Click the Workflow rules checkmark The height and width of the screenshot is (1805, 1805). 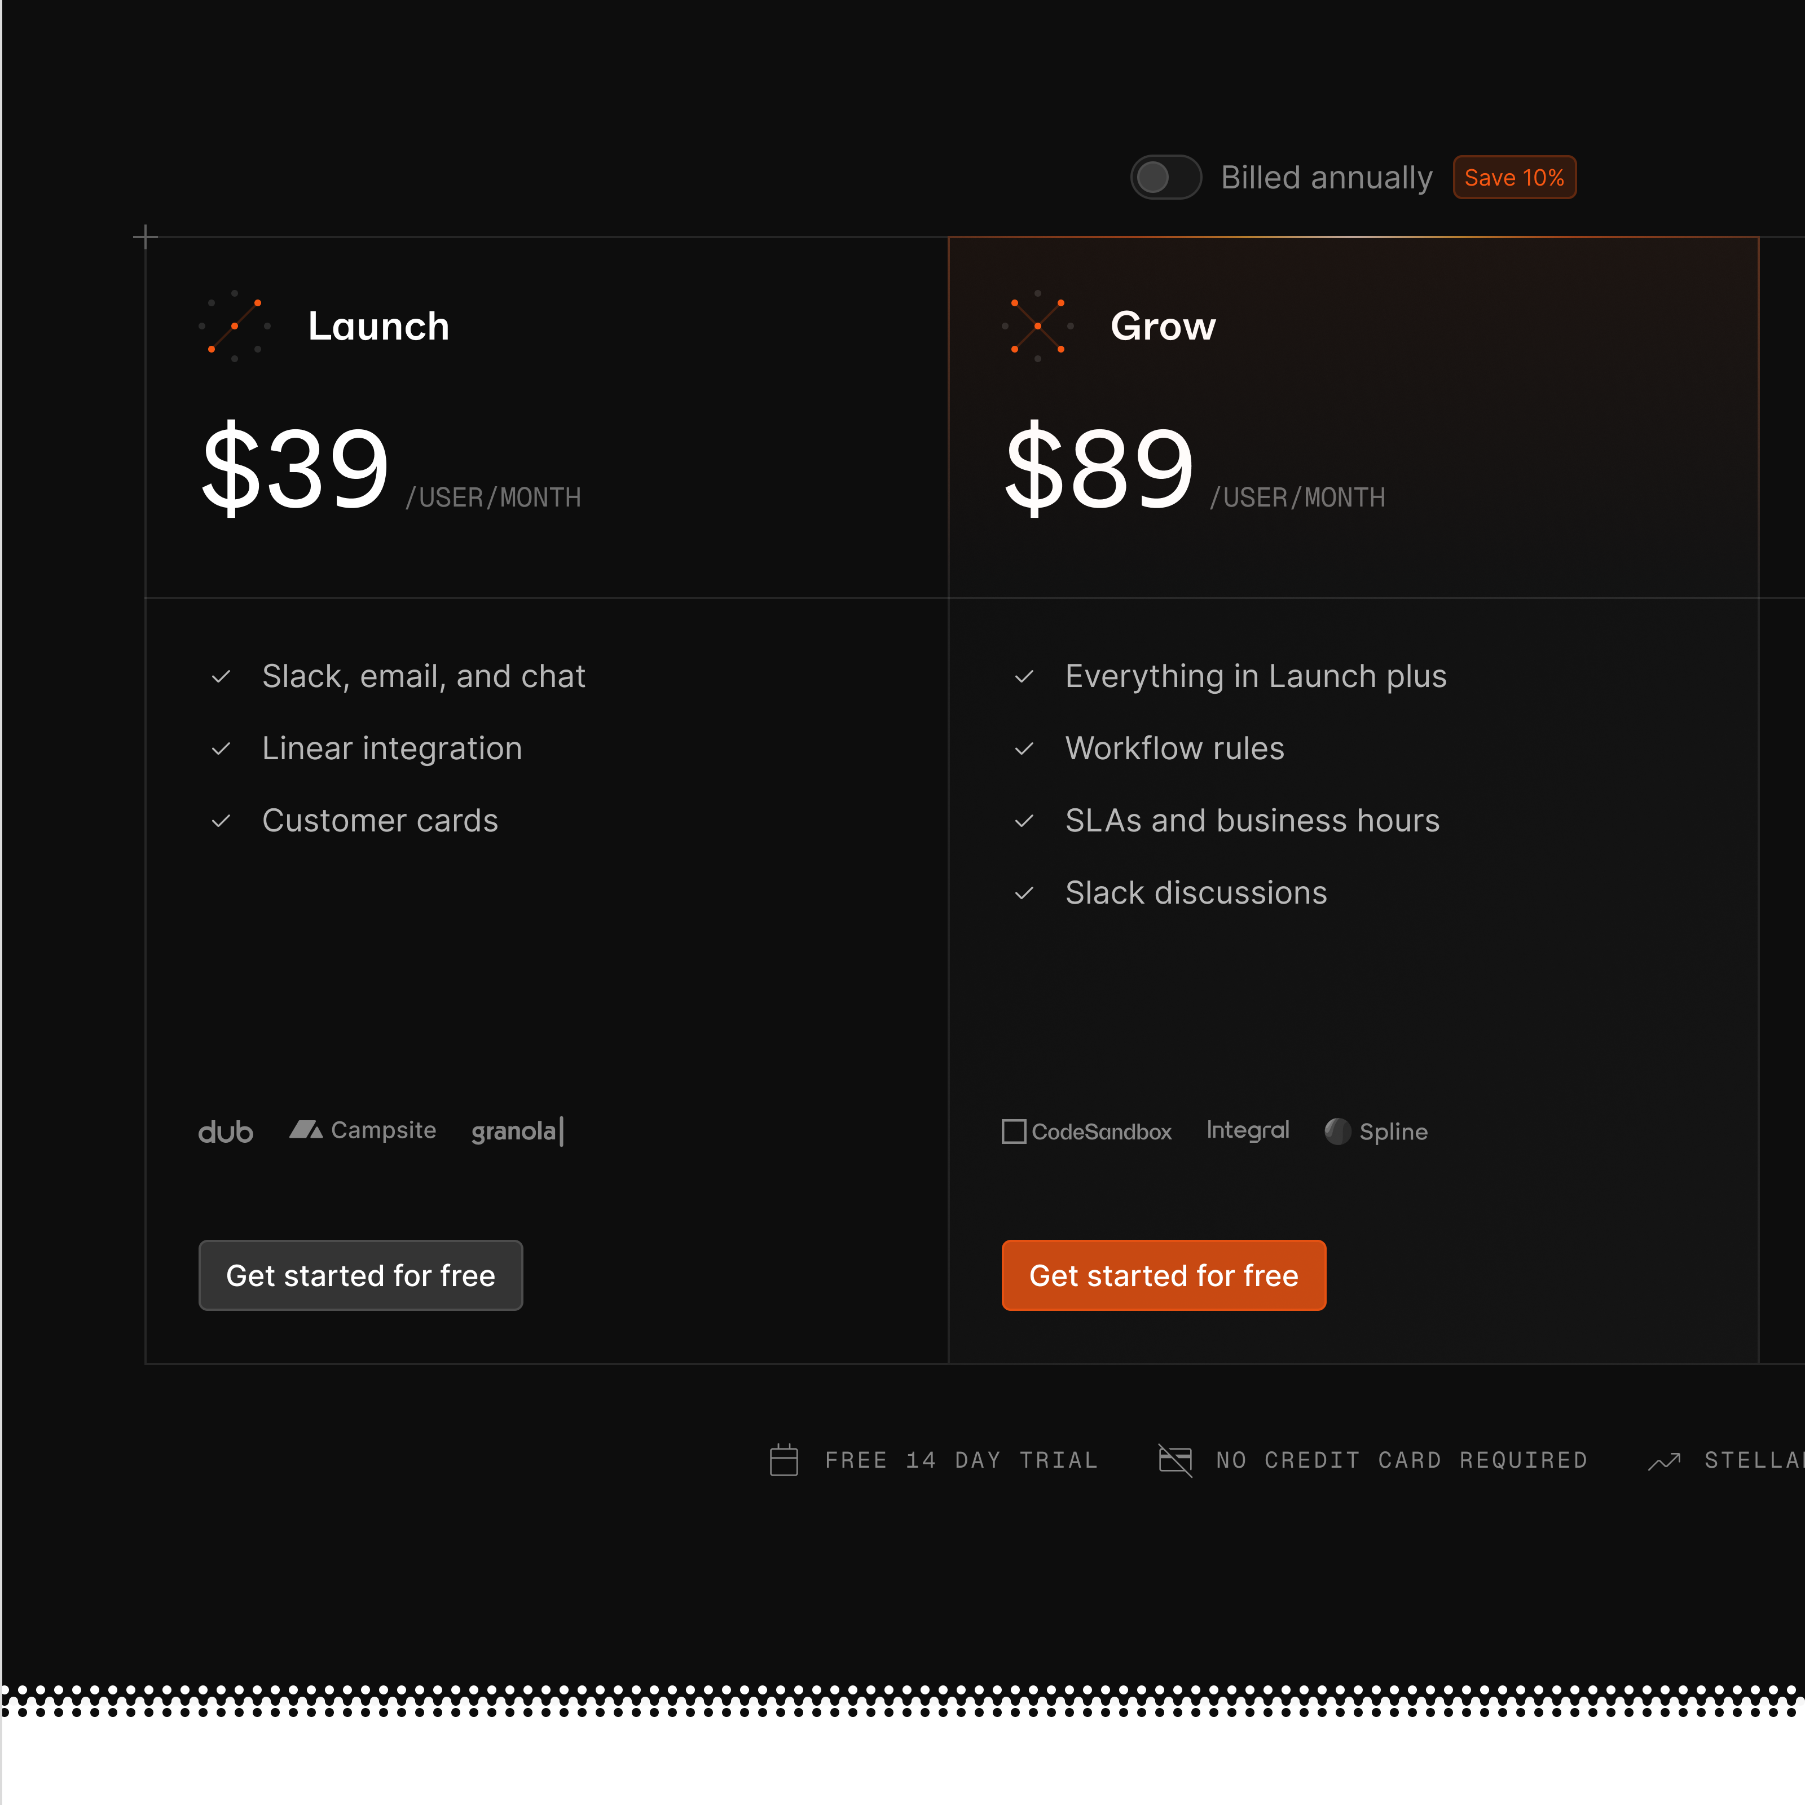(x=1024, y=749)
